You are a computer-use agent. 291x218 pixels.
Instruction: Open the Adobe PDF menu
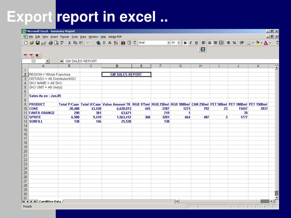pyautogui.click(x=115, y=37)
